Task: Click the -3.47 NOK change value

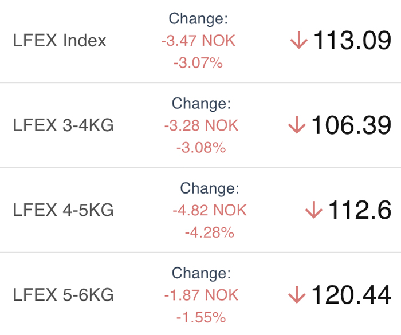Action: click(198, 41)
